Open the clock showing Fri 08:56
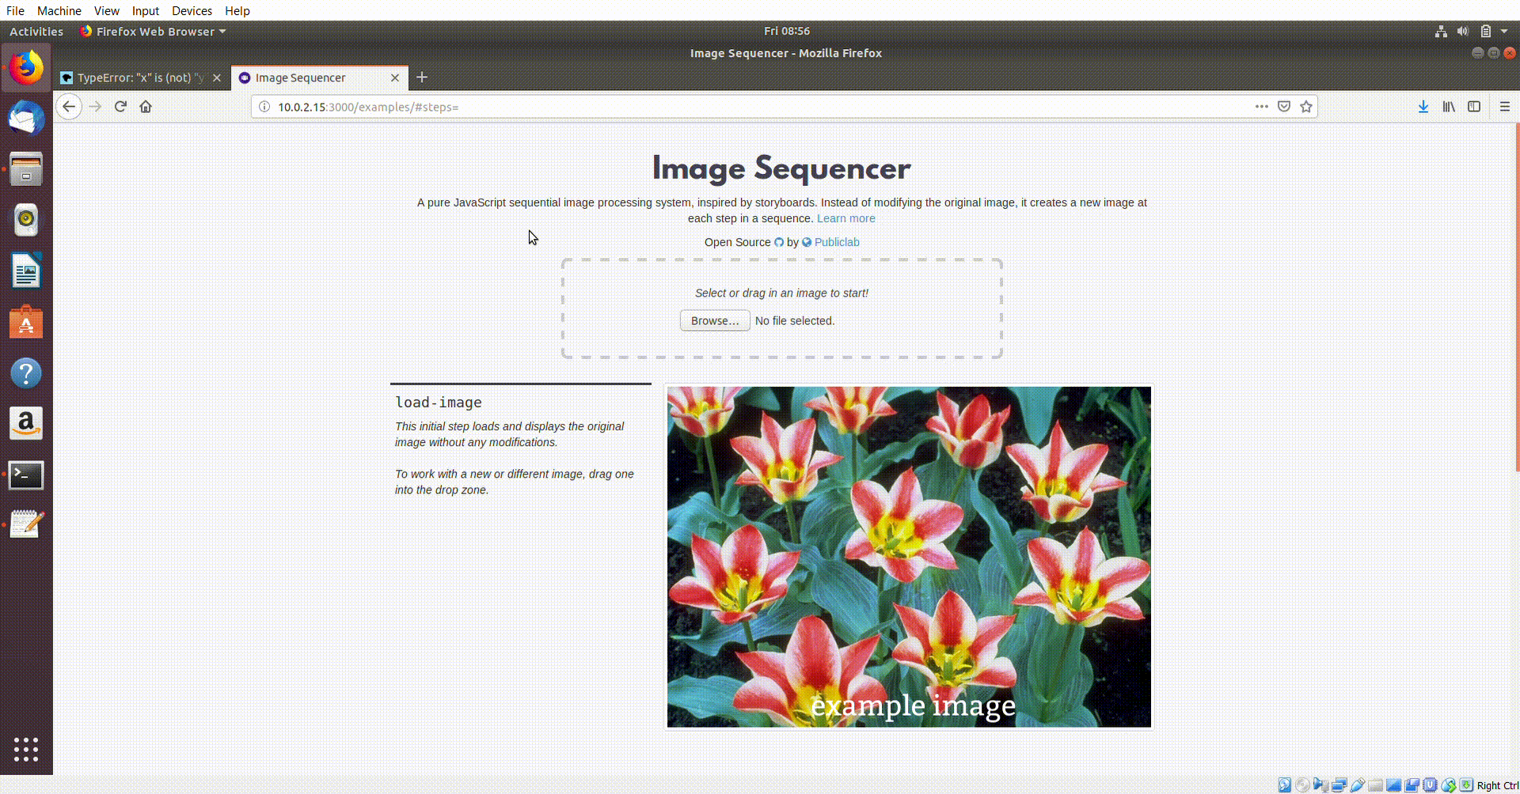Image resolution: width=1520 pixels, height=794 pixels. click(787, 32)
